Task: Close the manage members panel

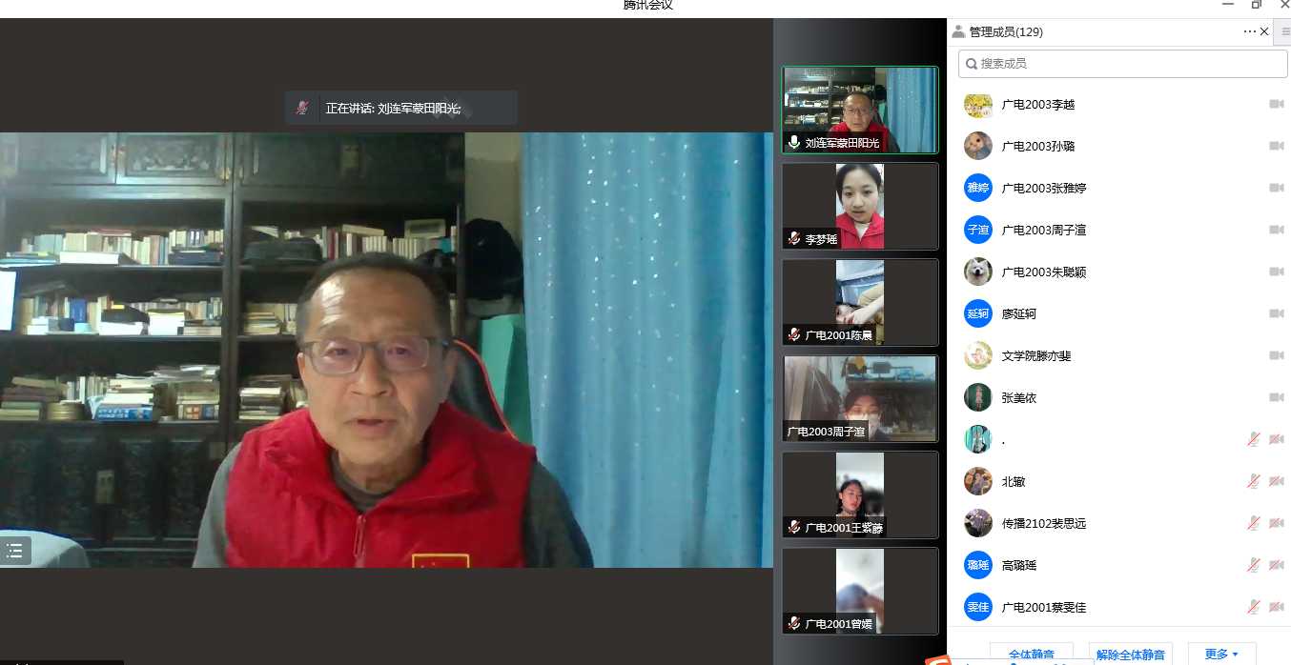Action: [1264, 31]
